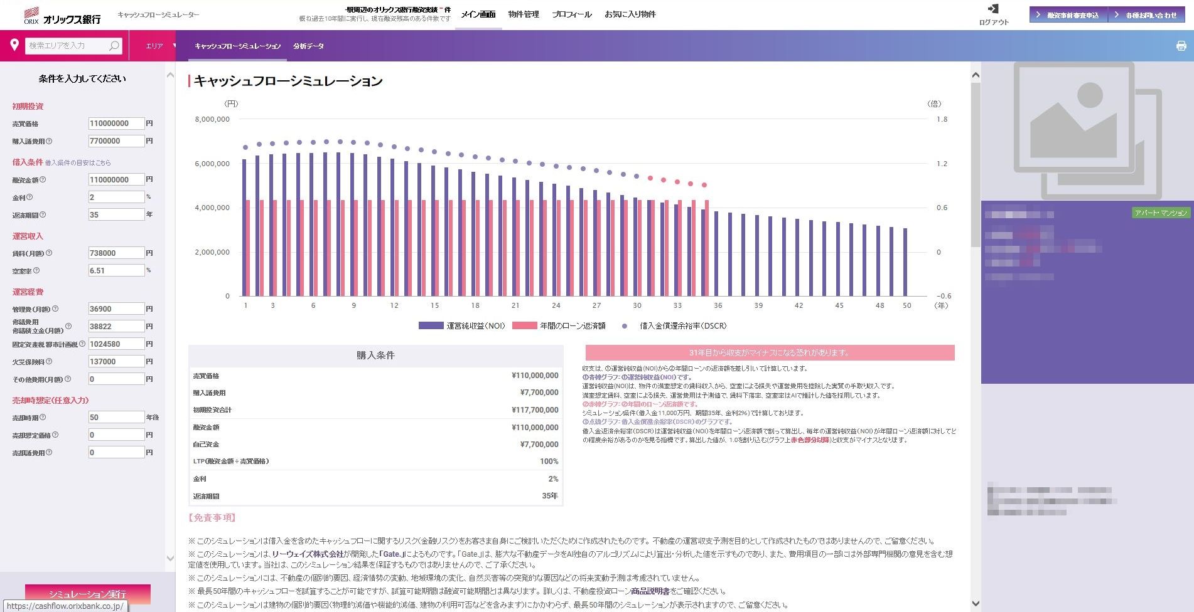Collapse the conditions panel with up chevron
Viewport: 1194px width, 612px height.
(x=170, y=75)
